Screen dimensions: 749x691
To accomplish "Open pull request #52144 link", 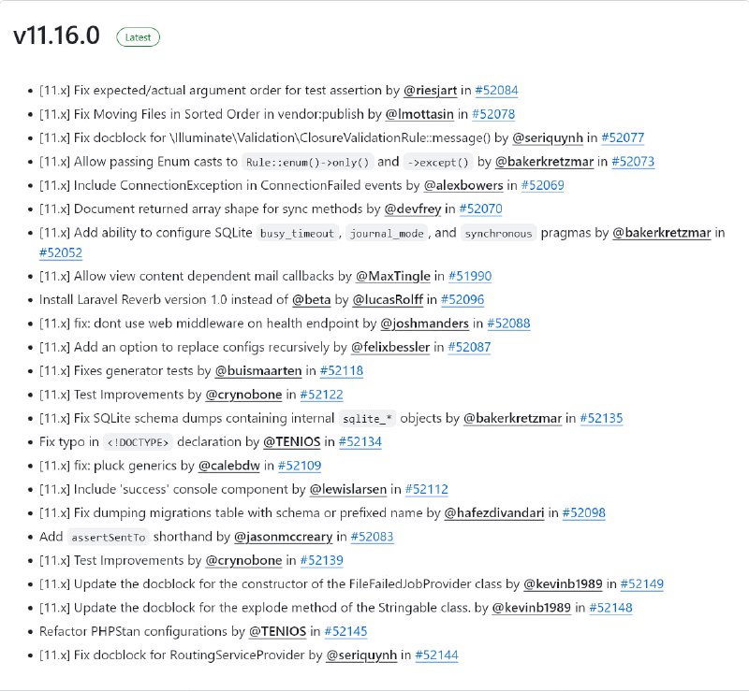I will 436,655.
